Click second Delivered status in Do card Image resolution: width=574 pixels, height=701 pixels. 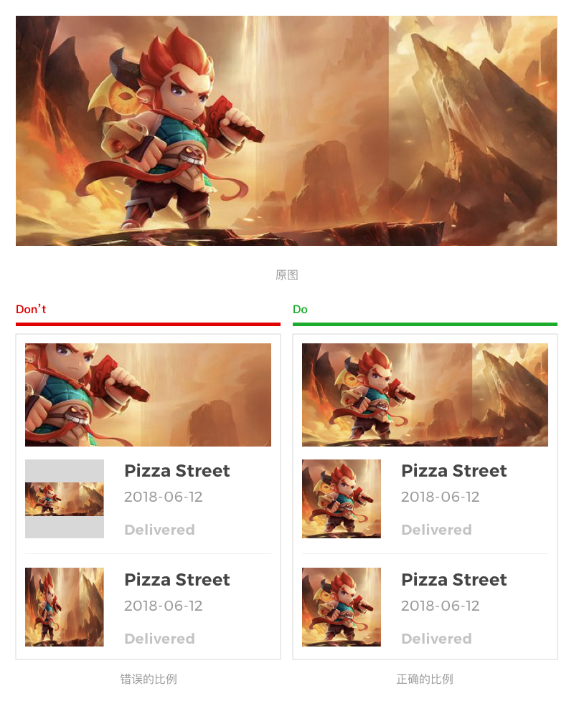(437, 639)
